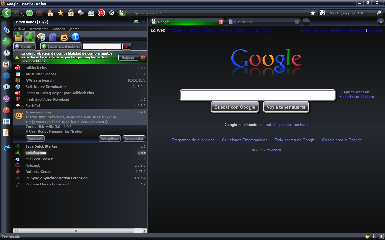This screenshot has width=385, height=240.
Task: Click the sidebar pin/dock green icon
Action: (x=136, y=22)
